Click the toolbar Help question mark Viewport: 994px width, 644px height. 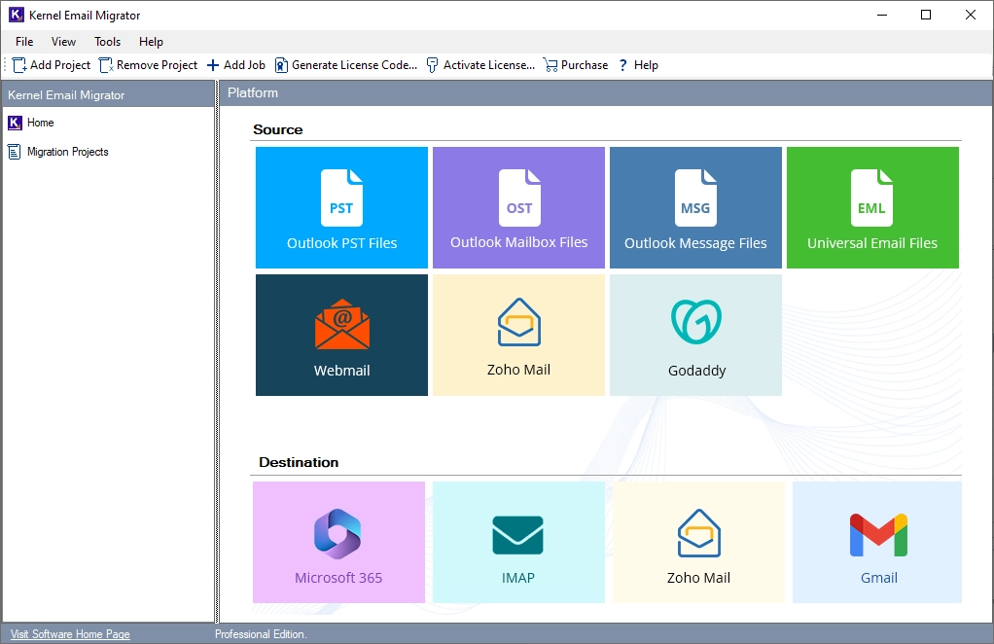click(x=638, y=64)
